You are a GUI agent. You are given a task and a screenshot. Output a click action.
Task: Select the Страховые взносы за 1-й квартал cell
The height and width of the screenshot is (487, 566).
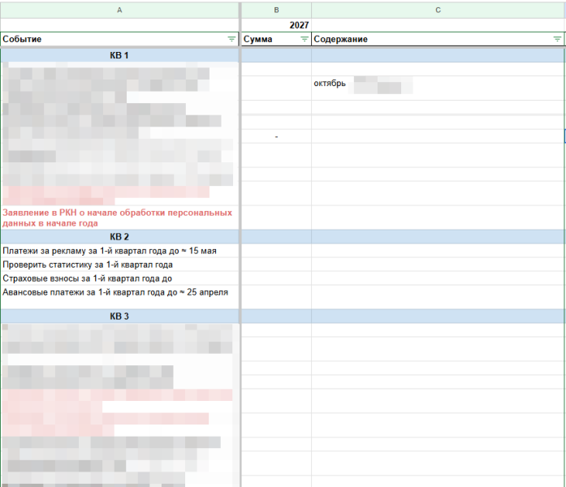119,278
